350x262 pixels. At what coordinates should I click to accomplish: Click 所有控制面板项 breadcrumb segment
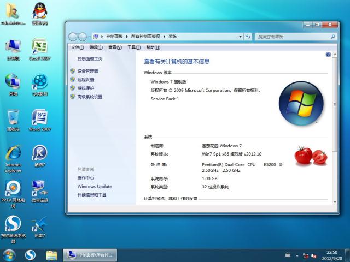tap(145, 37)
